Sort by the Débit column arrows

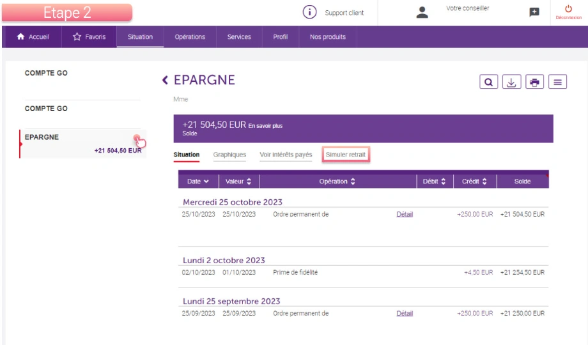click(444, 181)
